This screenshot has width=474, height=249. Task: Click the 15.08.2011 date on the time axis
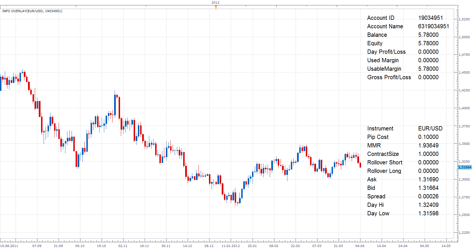coord(9,246)
